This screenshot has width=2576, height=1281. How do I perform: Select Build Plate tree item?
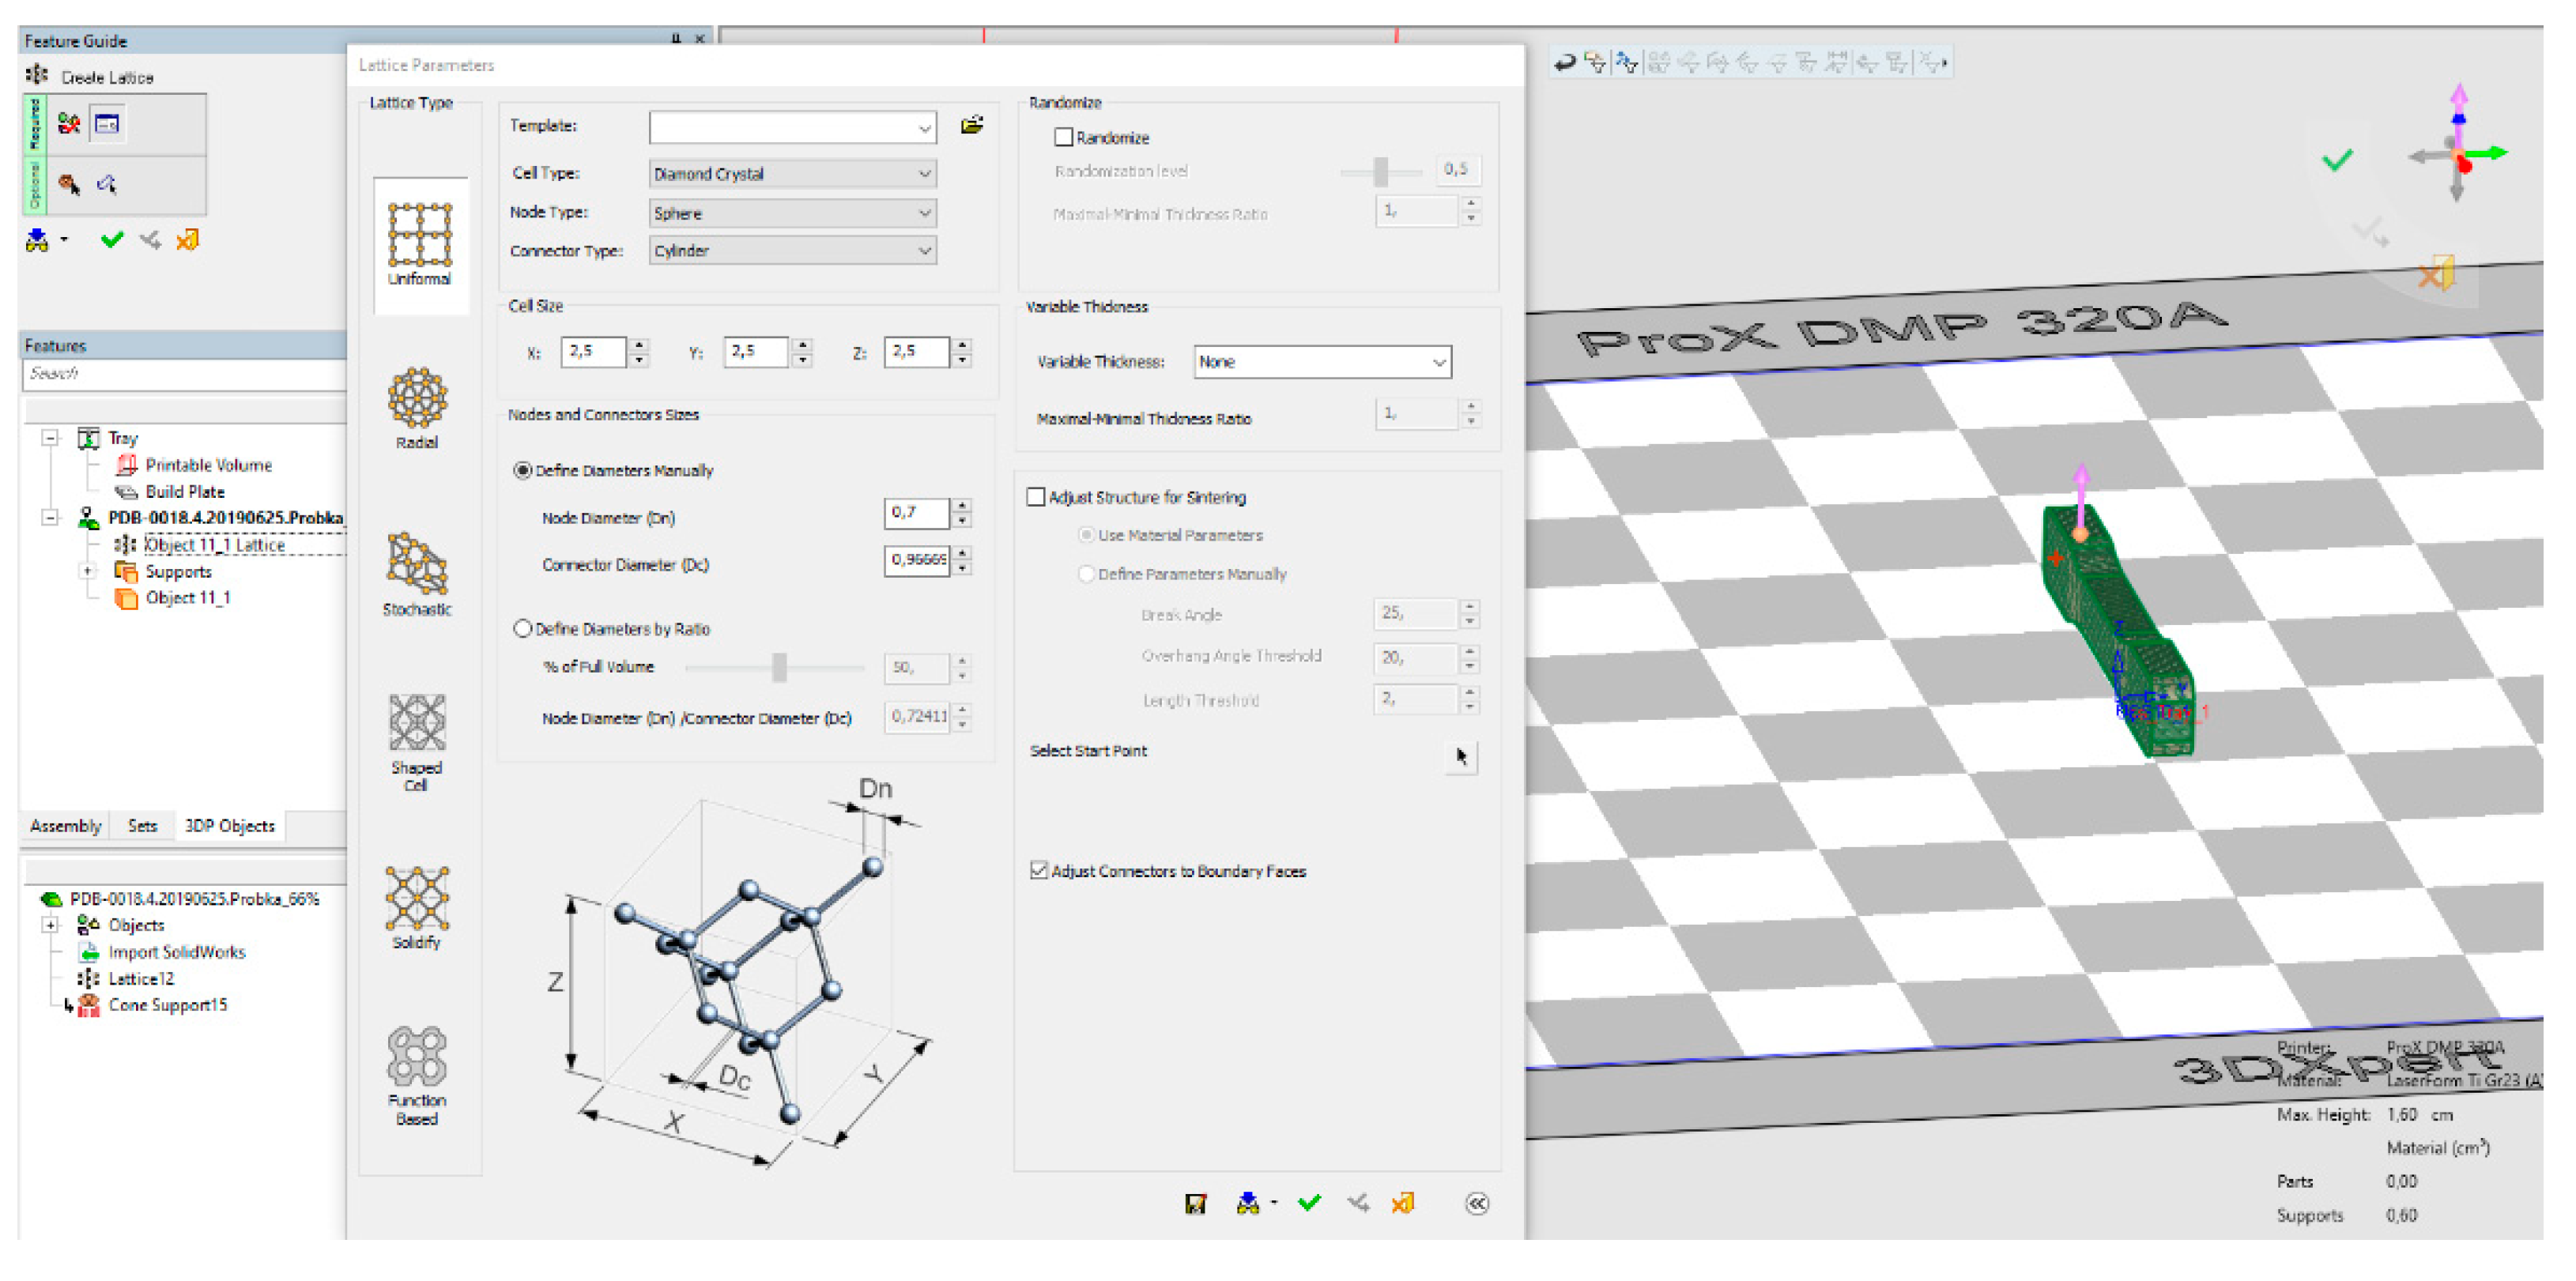[185, 492]
